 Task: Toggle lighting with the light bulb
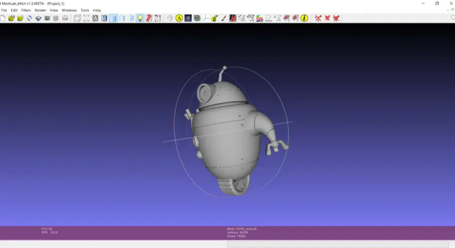(140, 18)
